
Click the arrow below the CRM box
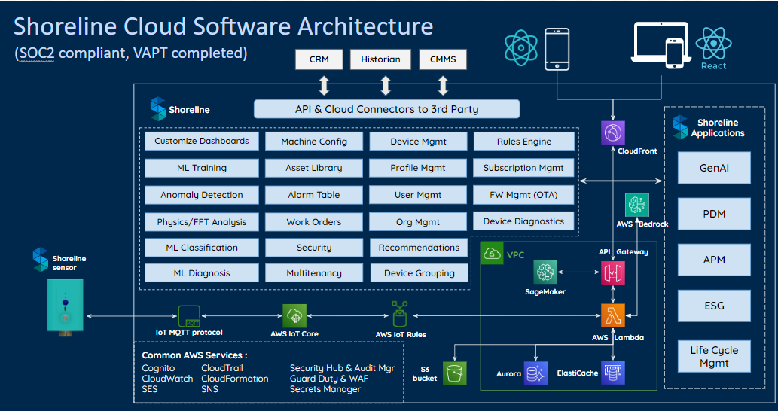click(324, 85)
